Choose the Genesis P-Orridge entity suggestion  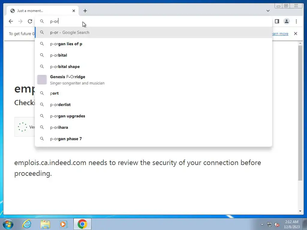point(153,80)
